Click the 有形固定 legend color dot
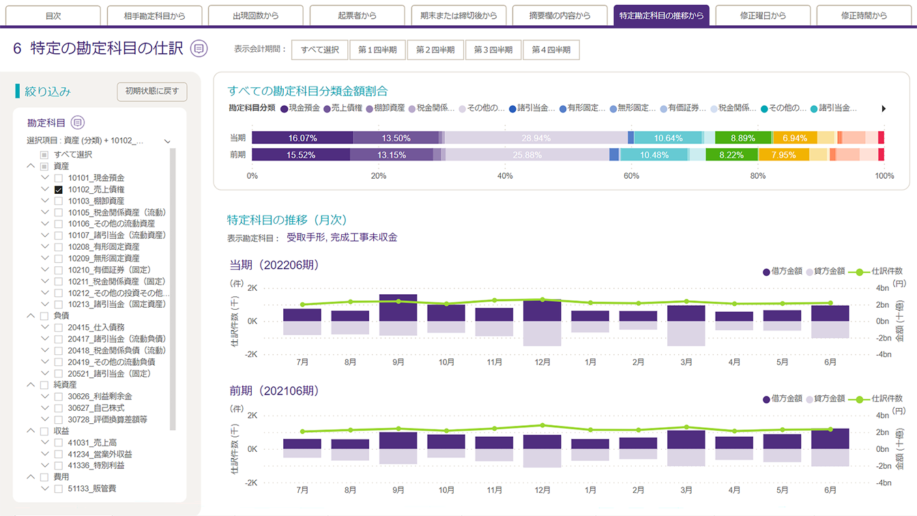The width and height of the screenshot is (917, 516). [x=562, y=109]
